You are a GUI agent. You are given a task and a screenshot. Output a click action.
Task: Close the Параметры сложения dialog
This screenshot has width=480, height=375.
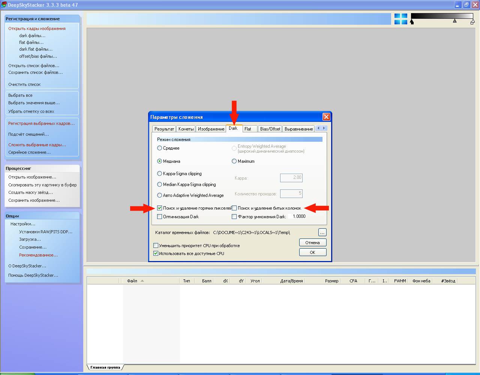coord(326,117)
